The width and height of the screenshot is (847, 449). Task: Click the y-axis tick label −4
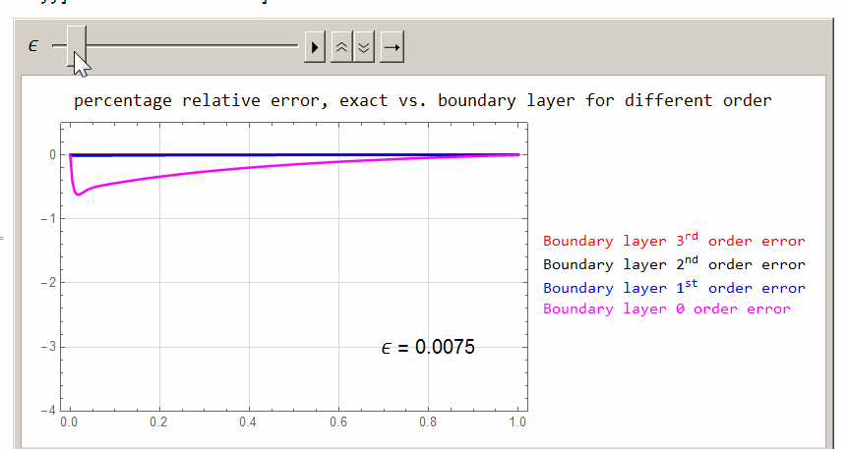tap(46, 411)
